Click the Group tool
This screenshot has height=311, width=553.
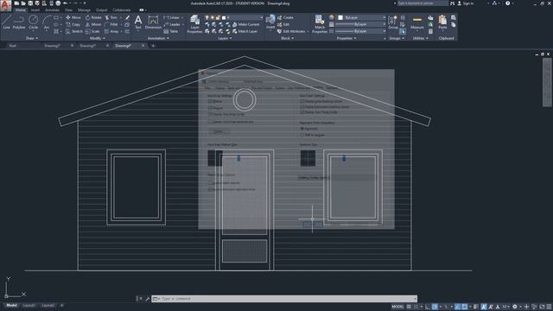[392, 22]
